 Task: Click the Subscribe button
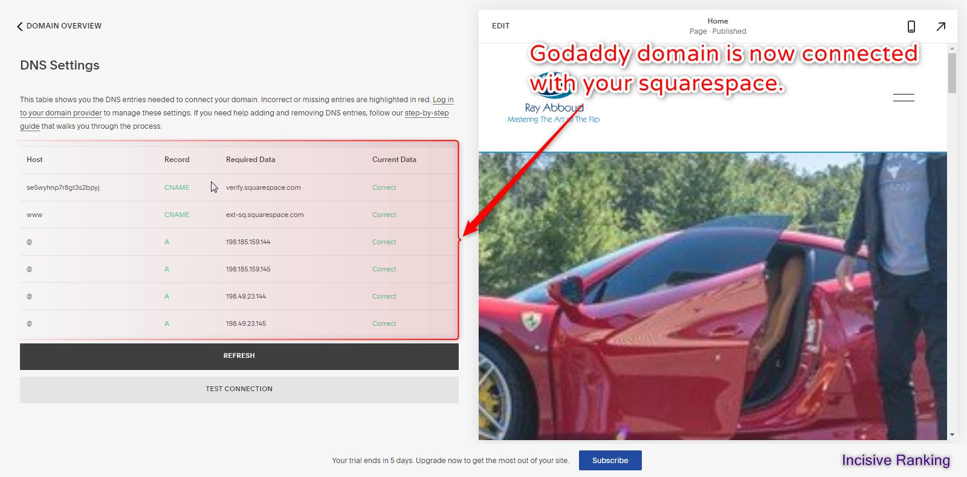[610, 461]
